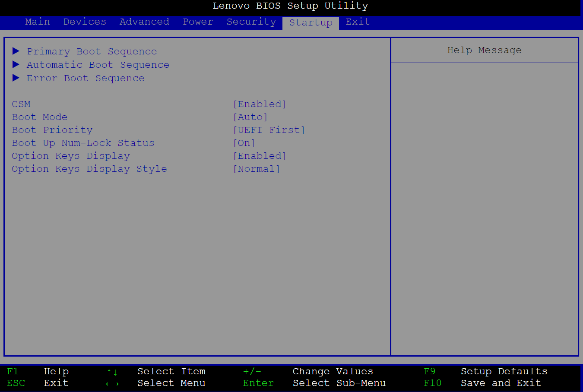Open Automatic Boot Sequence submenu
The height and width of the screenshot is (392, 583).
(x=98, y=65)
